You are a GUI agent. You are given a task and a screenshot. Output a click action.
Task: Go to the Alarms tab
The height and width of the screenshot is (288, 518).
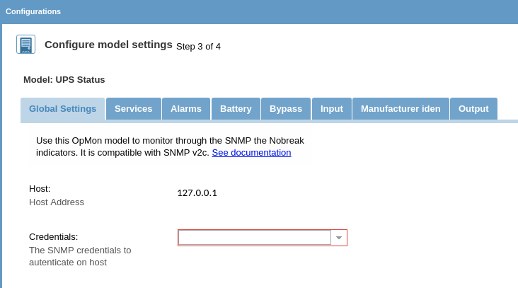[x=185, y=109]
